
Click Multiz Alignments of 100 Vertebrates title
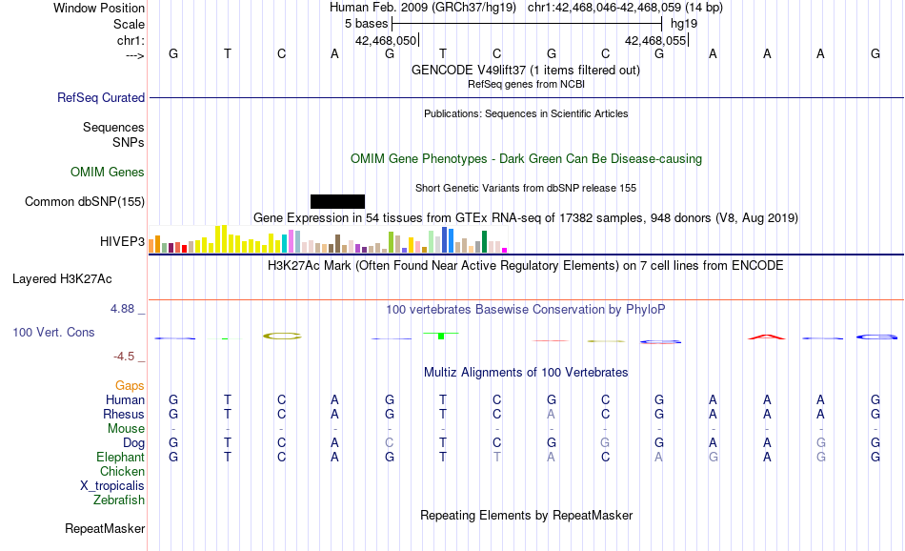point(526,373)
